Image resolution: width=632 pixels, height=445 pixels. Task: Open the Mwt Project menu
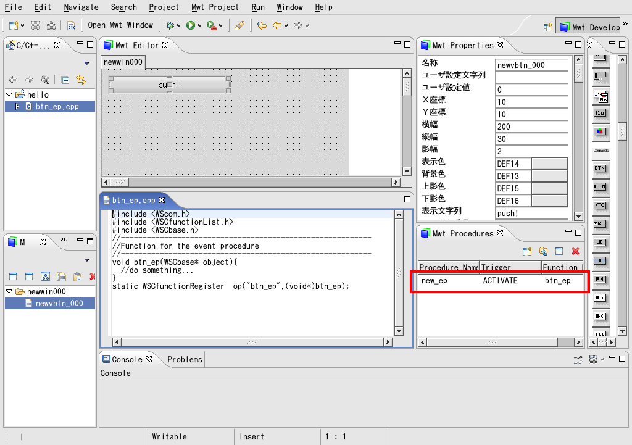click(x=215, y=7)
